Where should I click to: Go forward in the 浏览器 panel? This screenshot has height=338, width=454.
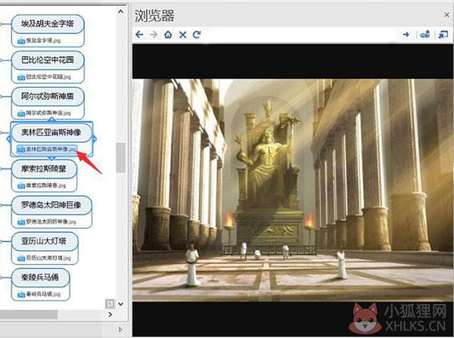pyautogui.click(x=154, y=35)
